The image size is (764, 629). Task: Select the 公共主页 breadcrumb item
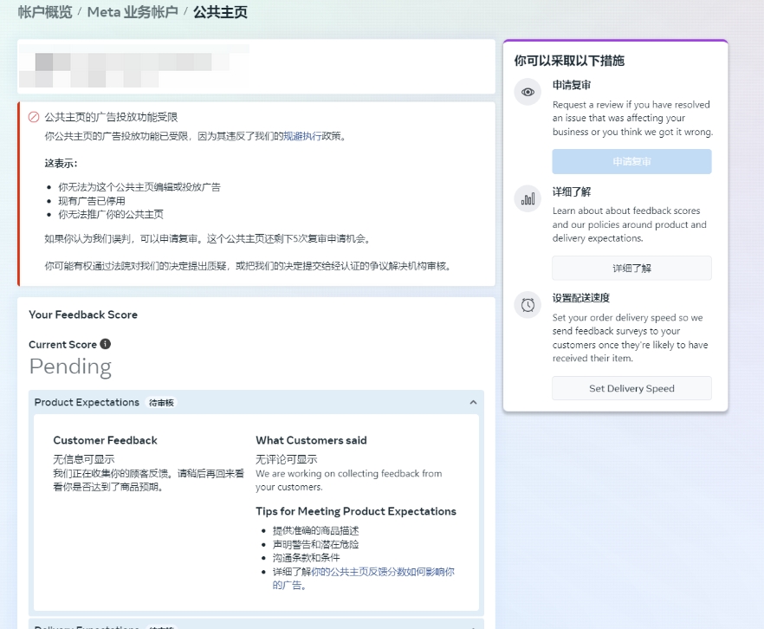pyautogui.click(x=220, y=12)
